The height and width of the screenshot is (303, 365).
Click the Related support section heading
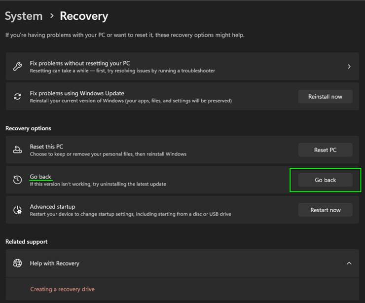[26, 241]
